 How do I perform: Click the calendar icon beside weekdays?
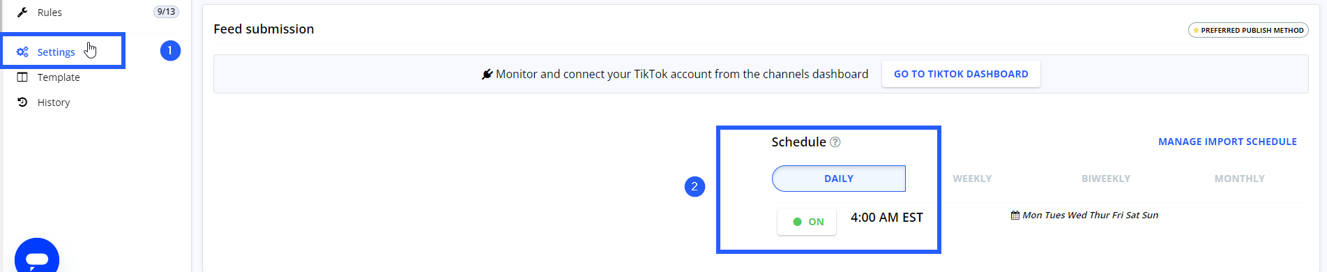coord(1015,215)
